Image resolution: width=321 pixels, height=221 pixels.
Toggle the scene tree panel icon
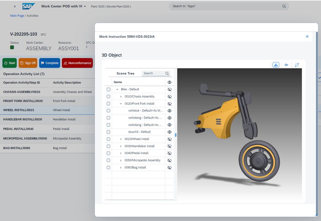coord(276,65)
